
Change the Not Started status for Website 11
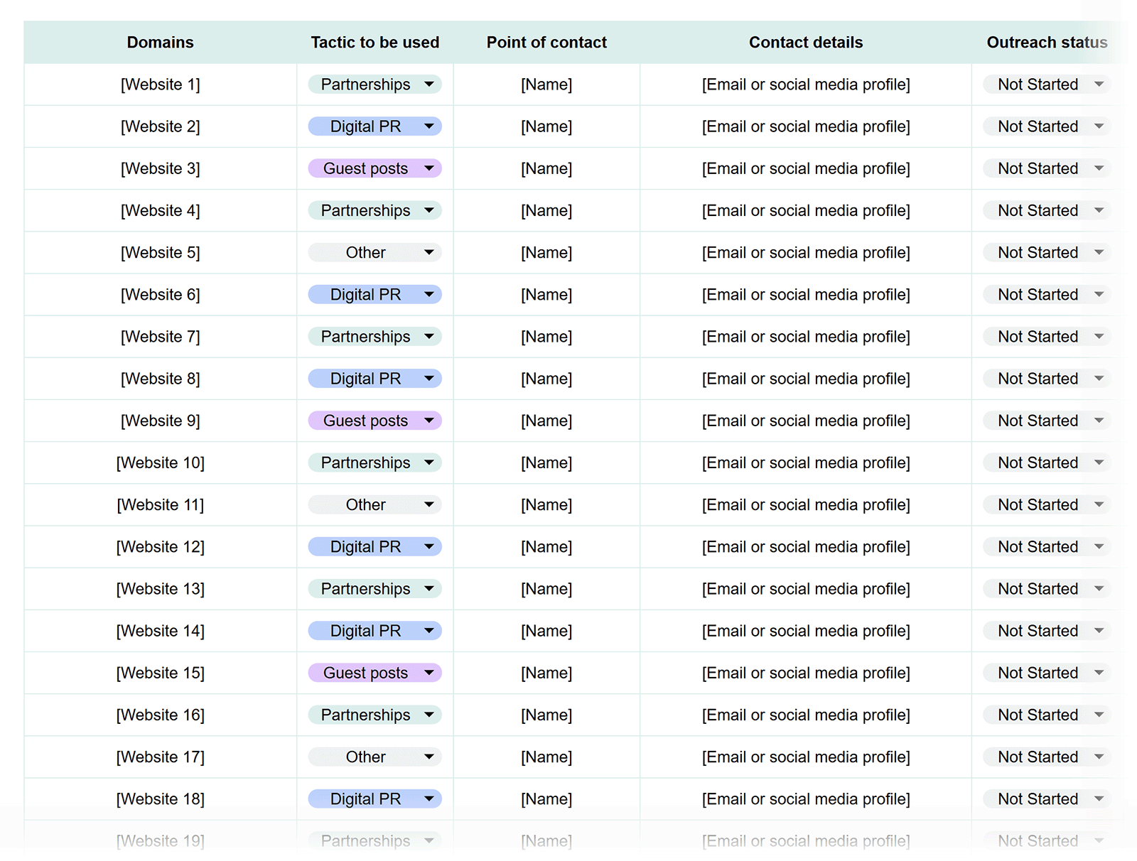[1047, 504]
